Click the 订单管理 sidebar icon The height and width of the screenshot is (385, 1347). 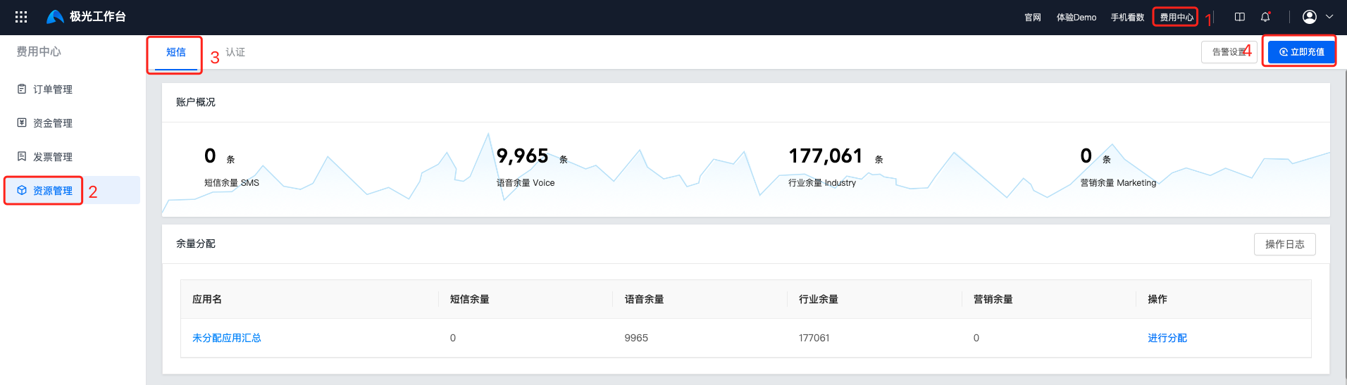coord(22,89)
